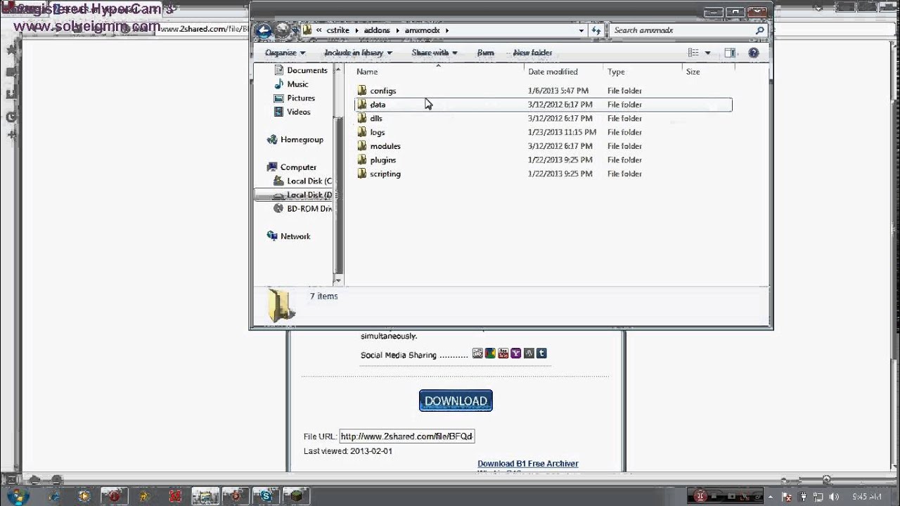Toggle the preview pane icon

tap(730, 53)
